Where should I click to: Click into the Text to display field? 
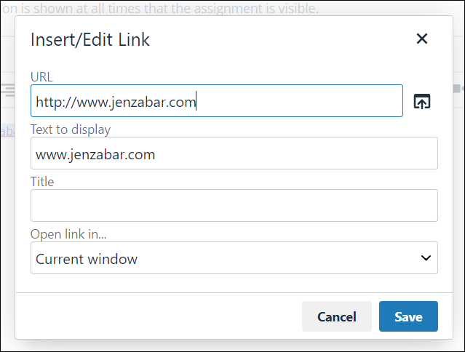pos(234,153)
